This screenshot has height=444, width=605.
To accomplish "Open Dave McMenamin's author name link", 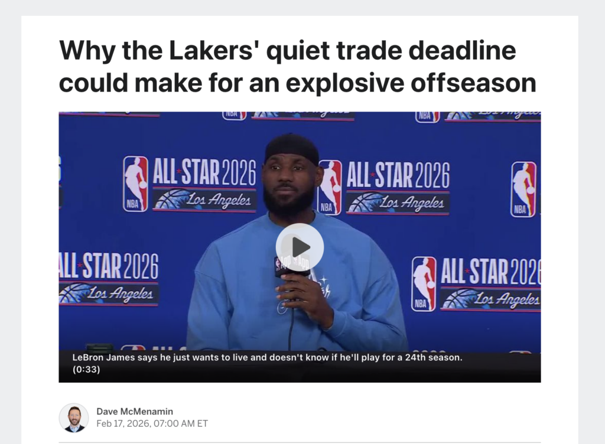I will coord(135,412).
